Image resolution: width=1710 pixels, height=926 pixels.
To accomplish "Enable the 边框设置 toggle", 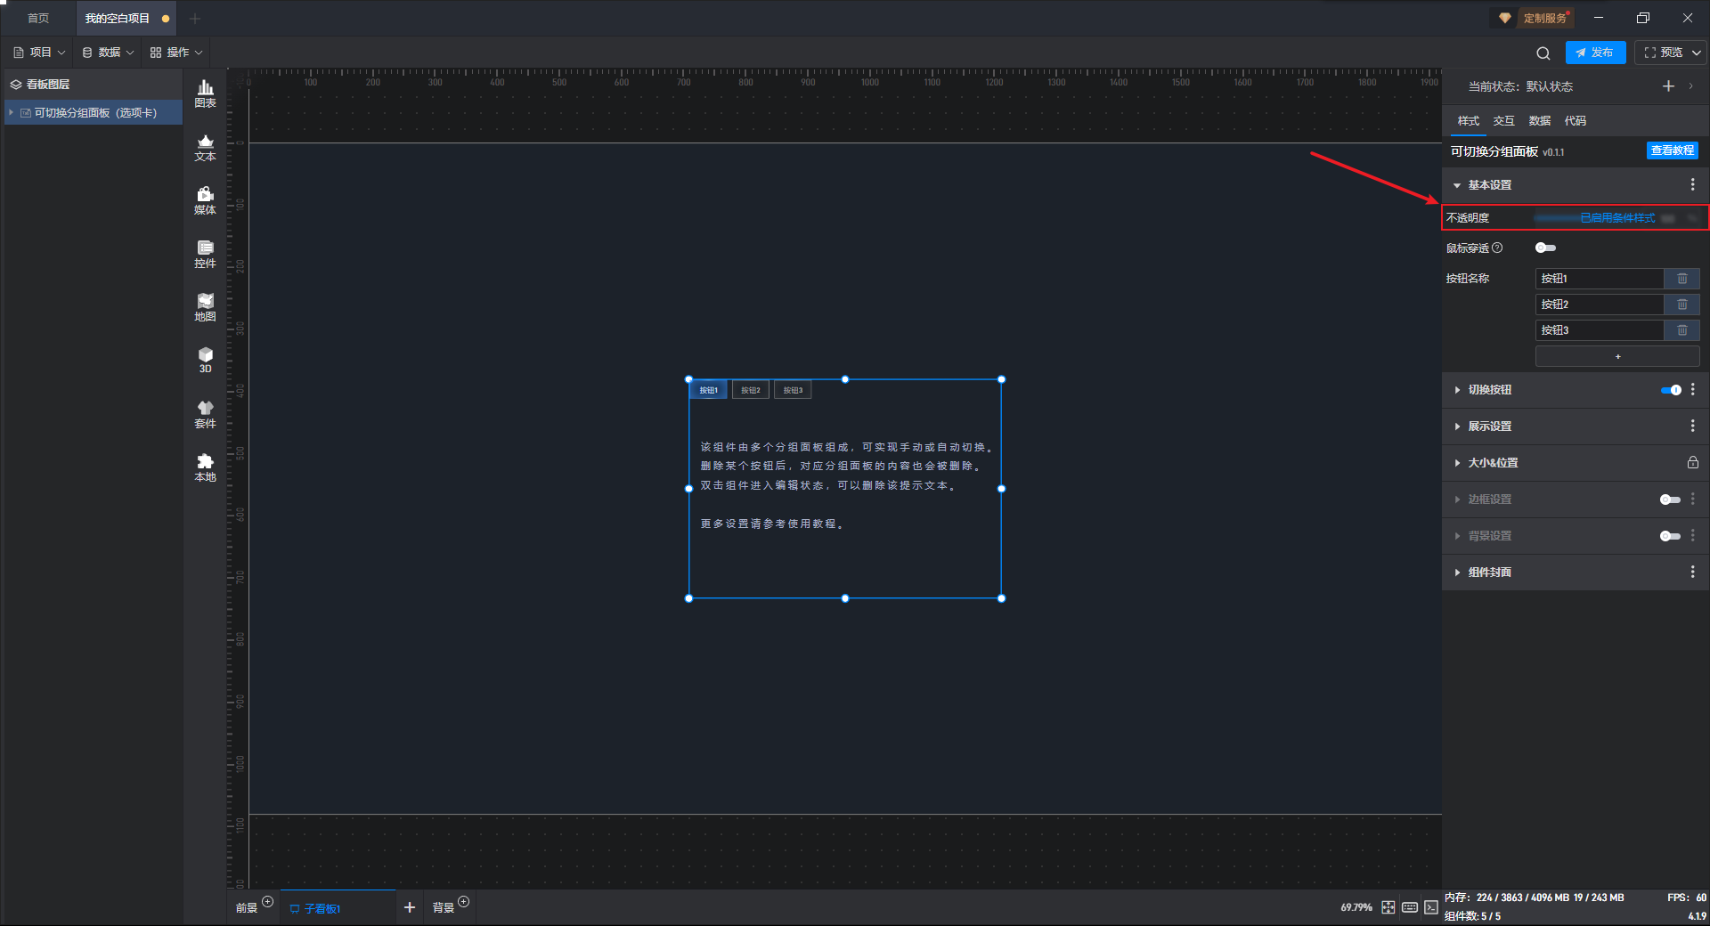I will [x=1670, y=500].
